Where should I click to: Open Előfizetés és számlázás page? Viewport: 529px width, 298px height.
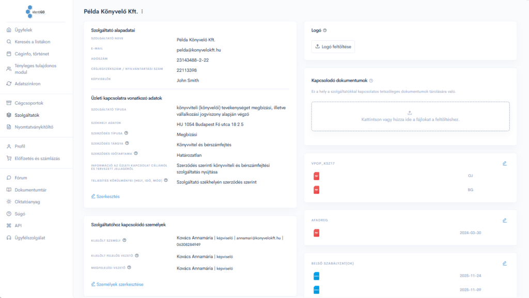[37, 159]
